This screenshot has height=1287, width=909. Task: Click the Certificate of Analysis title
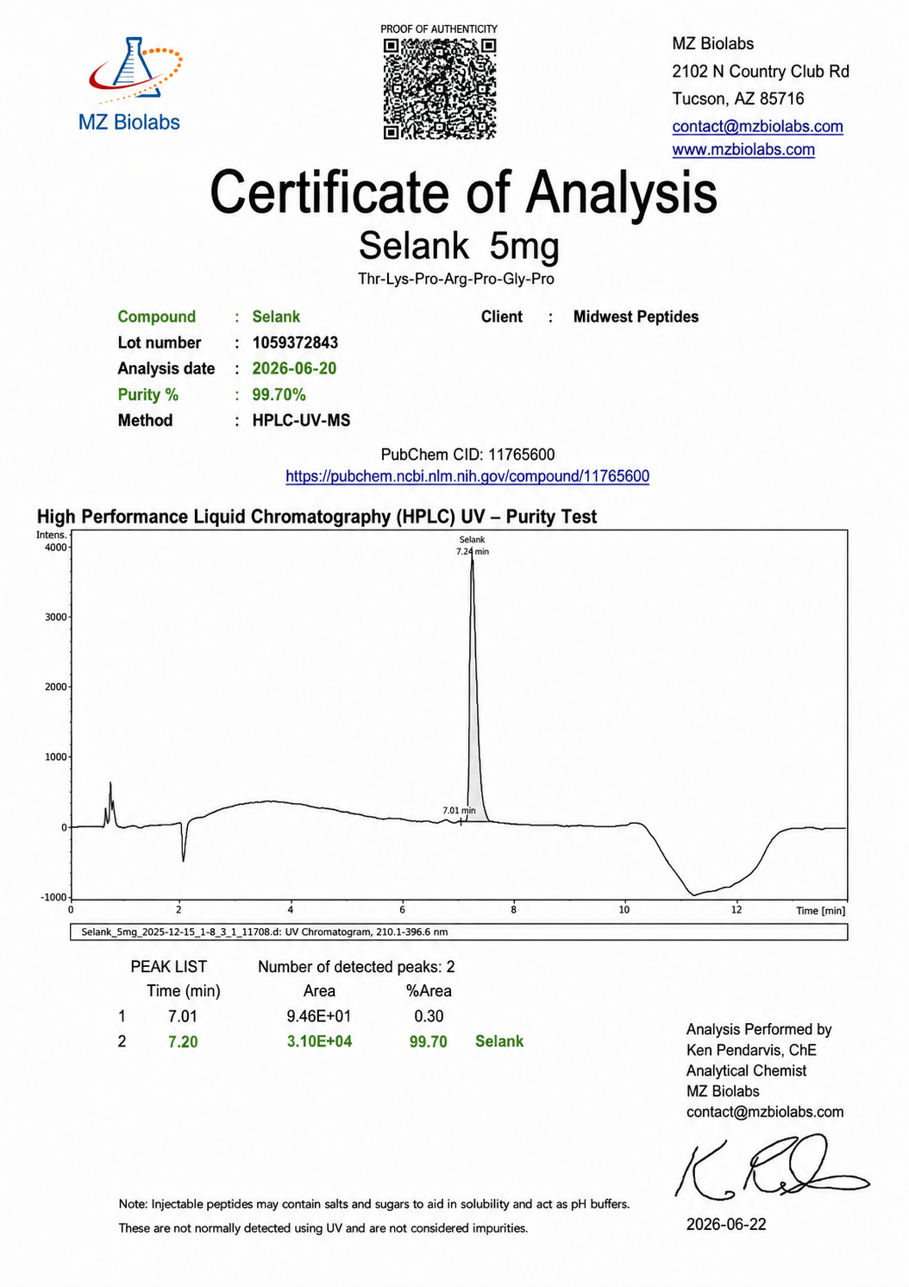click(x=463, y=192)
